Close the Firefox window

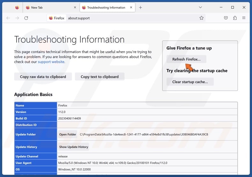[244, 7]
